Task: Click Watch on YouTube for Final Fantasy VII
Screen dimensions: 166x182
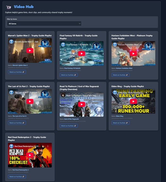Action: coord(69,75)
